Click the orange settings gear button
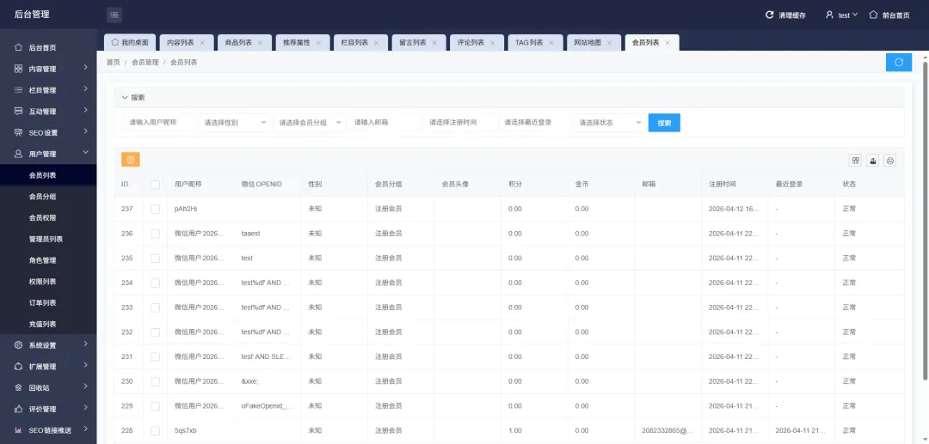This screenshot has width=929, height=444. (131, 160)
